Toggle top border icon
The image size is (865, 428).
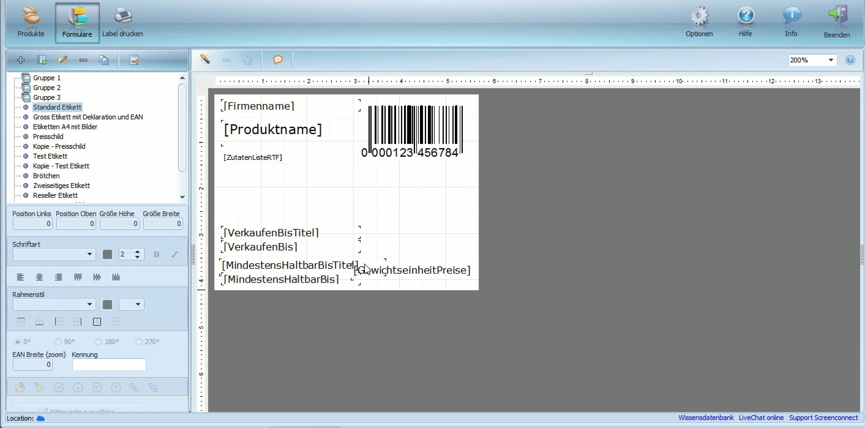(x=21, y=321)
